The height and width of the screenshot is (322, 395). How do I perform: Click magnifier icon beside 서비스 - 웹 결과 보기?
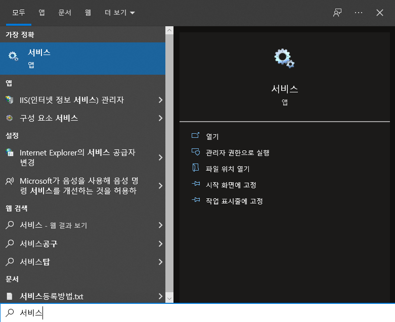click(x=10, y=225)
